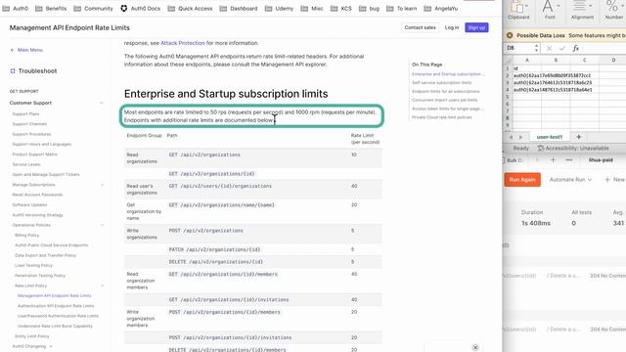This screenshot has width=626, height=352.
Task: Open the Quick Access bookmarks folder
Action: coord(190,9)
